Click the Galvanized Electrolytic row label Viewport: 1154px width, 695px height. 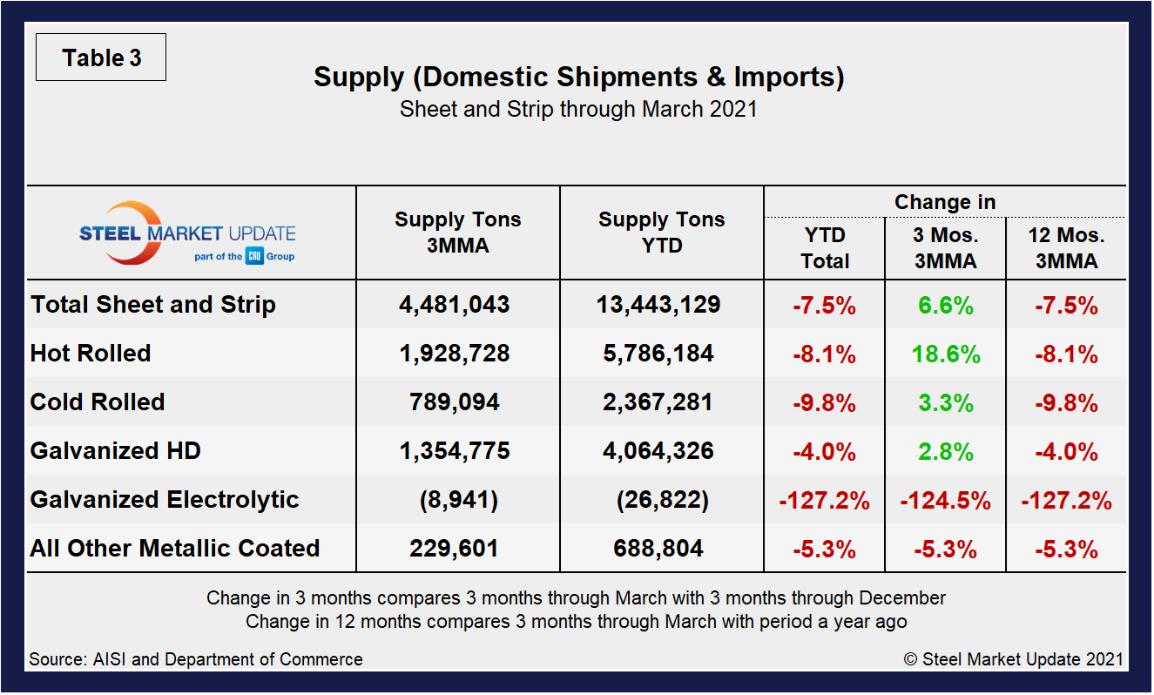point(165,500)
